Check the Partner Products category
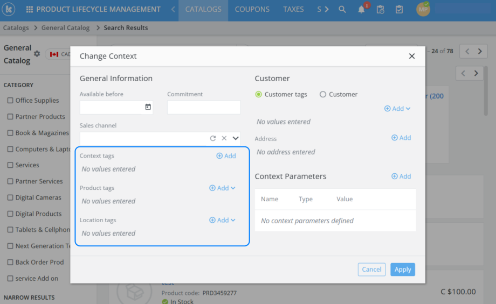Screen dimensions: 496x304 pyautogui.click(x=10, y=116)
